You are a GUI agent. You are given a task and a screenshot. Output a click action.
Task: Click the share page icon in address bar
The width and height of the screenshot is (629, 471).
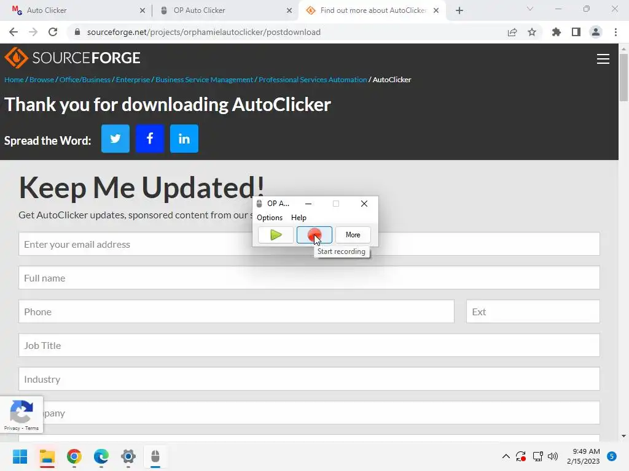pos(512,32)
